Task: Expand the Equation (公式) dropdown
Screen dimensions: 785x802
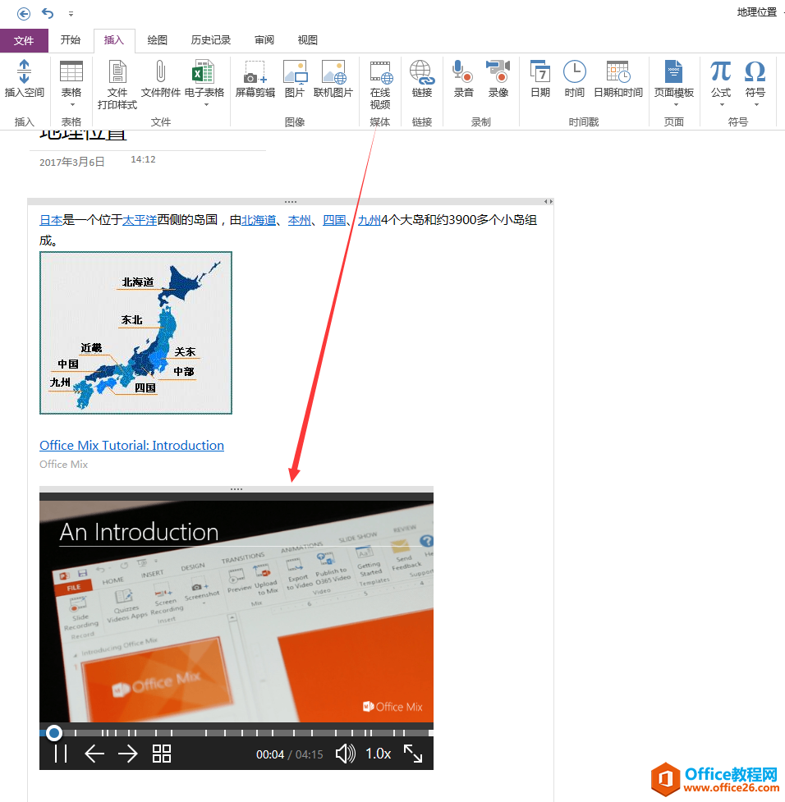Action: point(720,104)
